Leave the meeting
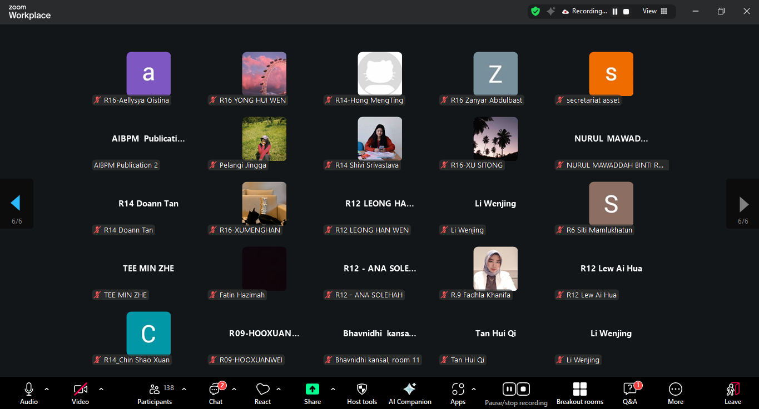The width and height of the screenshot is (759, 409). 733,393
